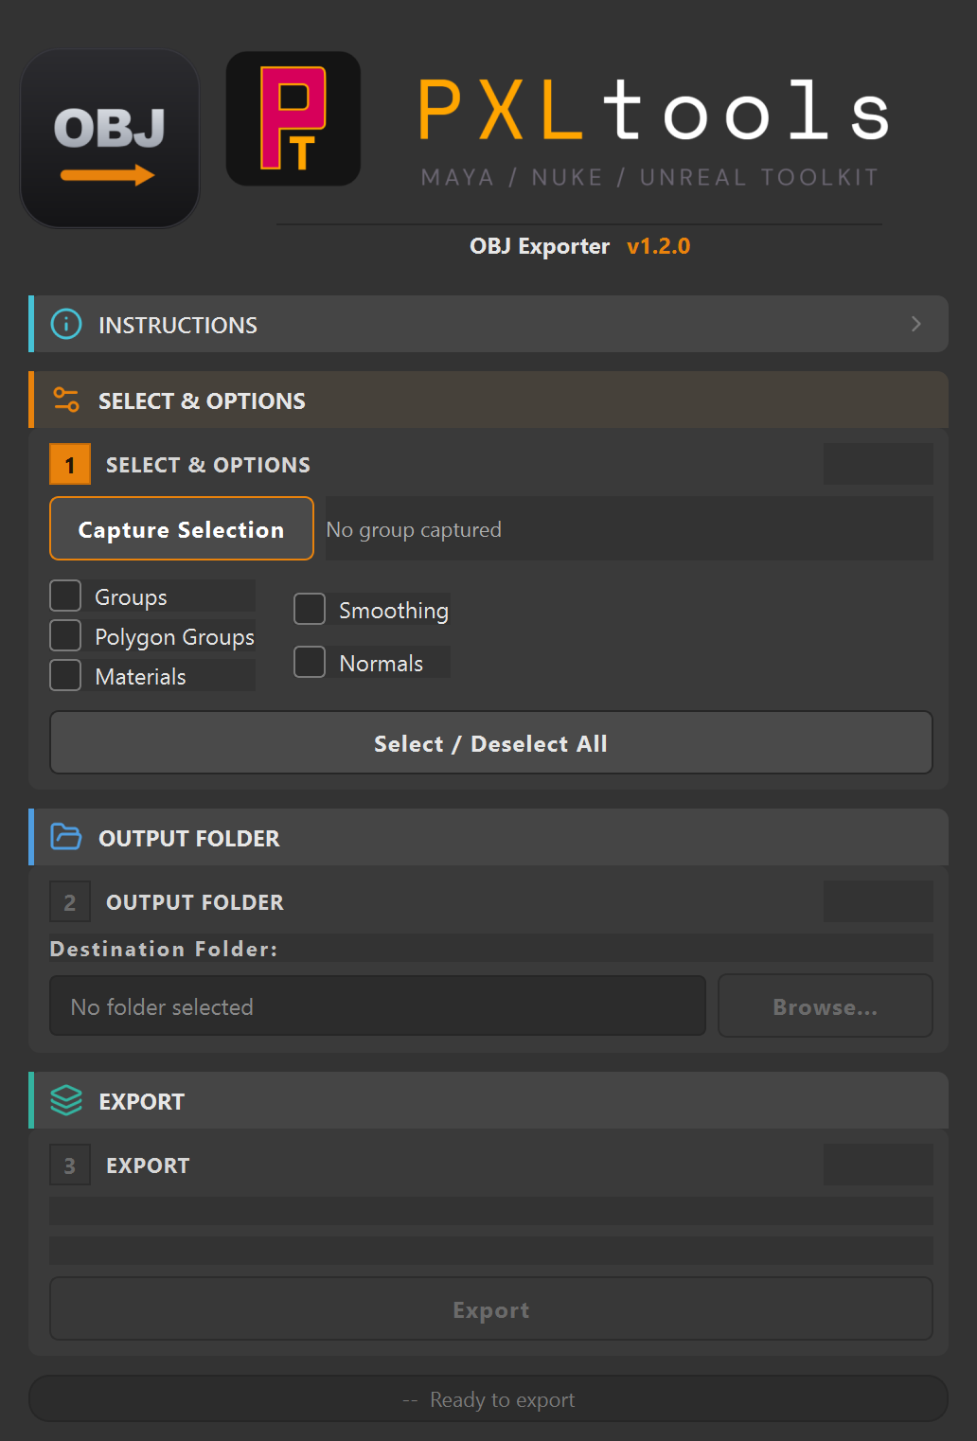Image resolution: width=977 pixels, height=1441 pixels.
Task: Click the OBJ Exporter title text
Action: [x=540, y=246]
